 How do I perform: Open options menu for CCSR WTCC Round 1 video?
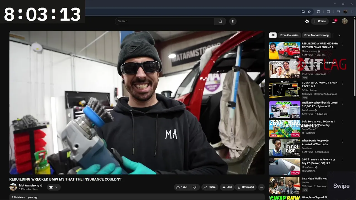(x=342, y=83)
